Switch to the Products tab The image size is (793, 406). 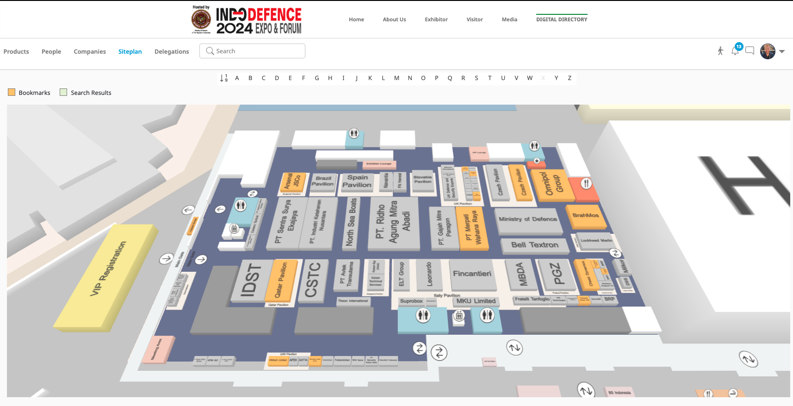click(16, 51)
